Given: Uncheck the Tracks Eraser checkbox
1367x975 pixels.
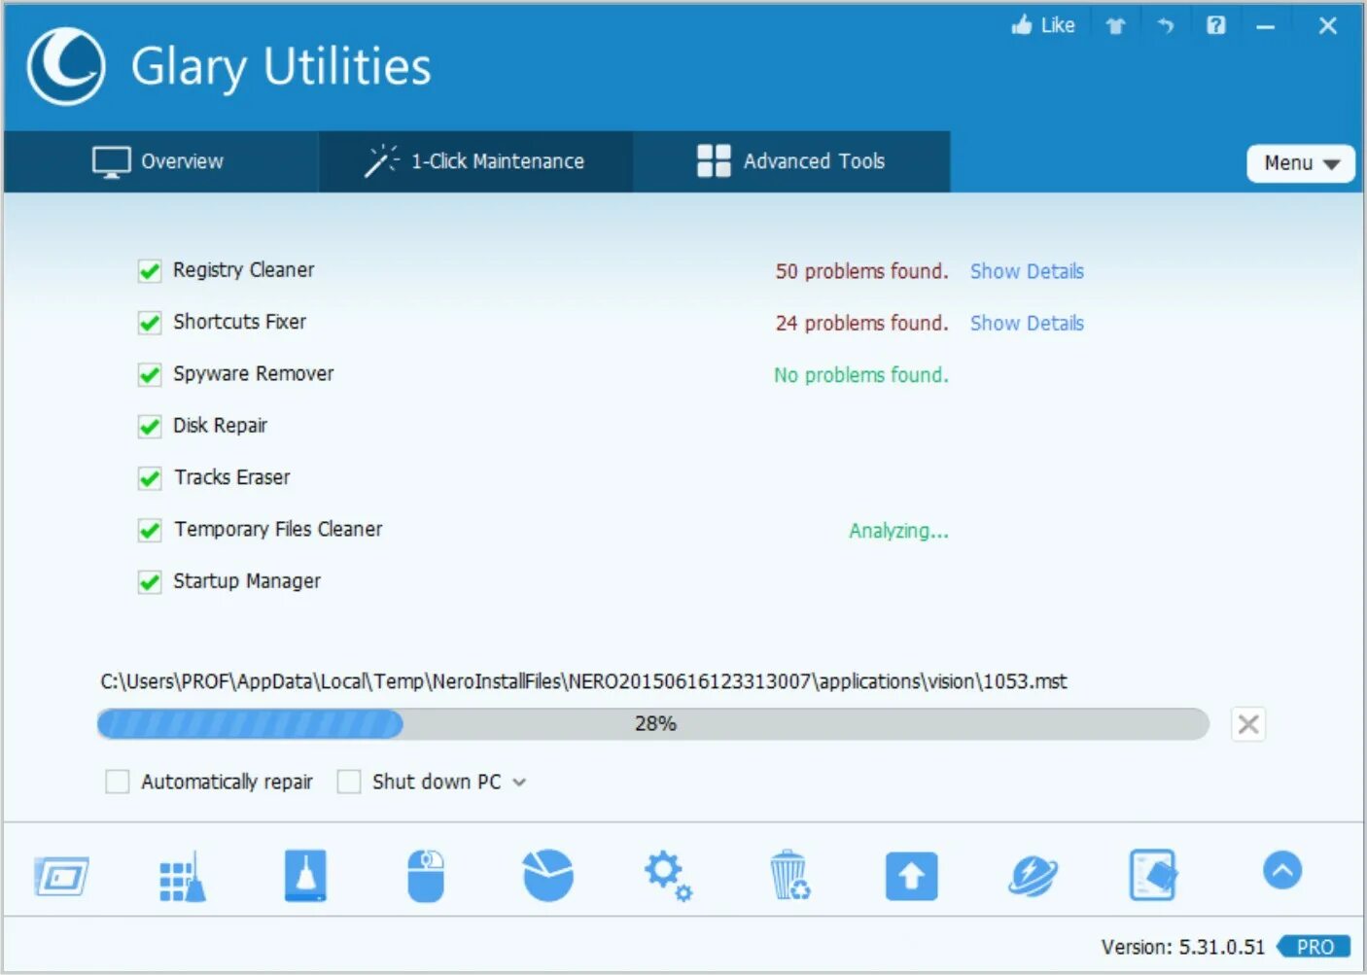Looking at the screenshot, I should 149,477.
